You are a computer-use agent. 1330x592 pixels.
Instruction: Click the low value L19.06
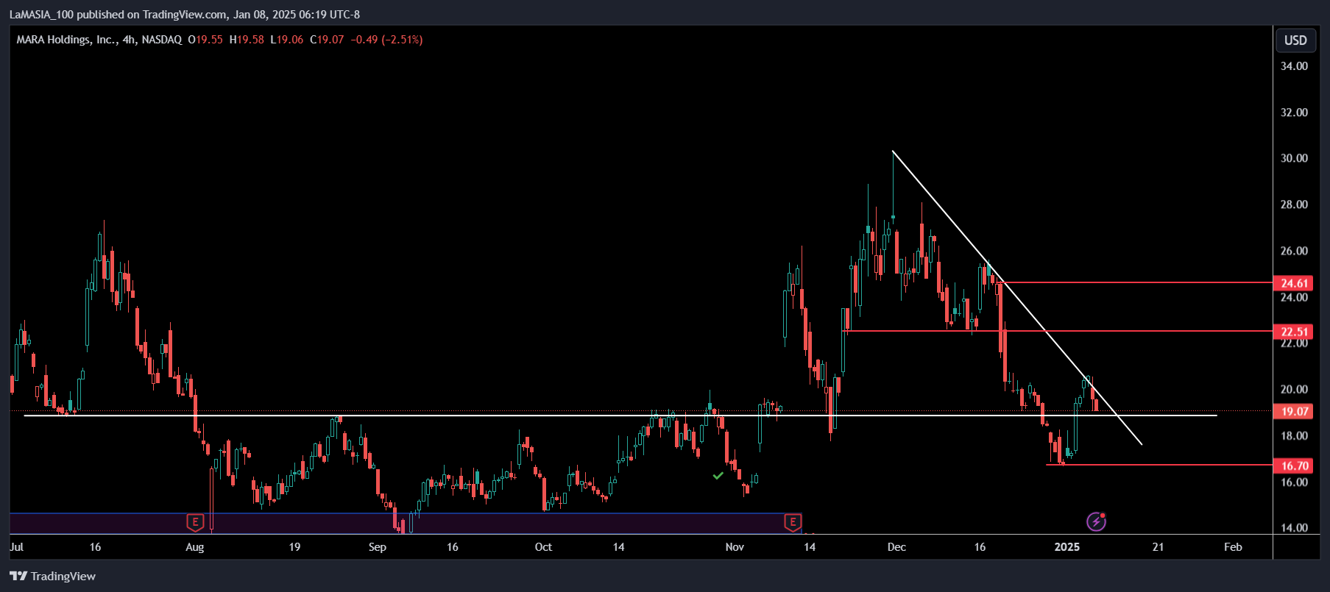[x=287, y=40]
